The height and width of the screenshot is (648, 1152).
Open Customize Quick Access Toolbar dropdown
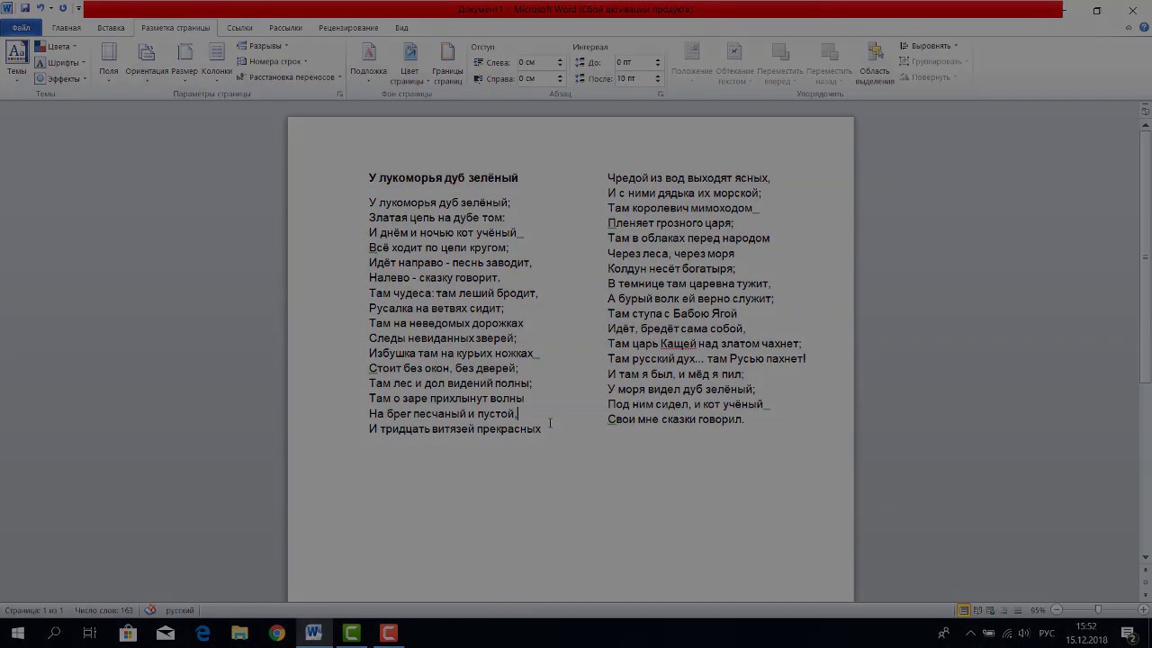(79, 9)
